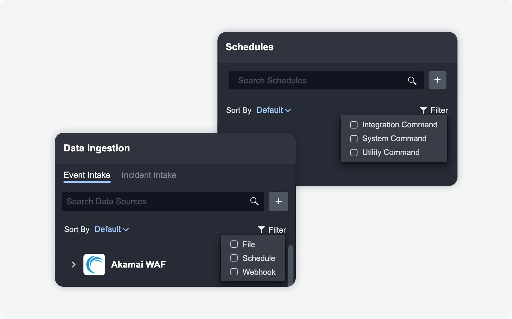Click the funnel Filter icon in Data Ingestion

(261, 230)
